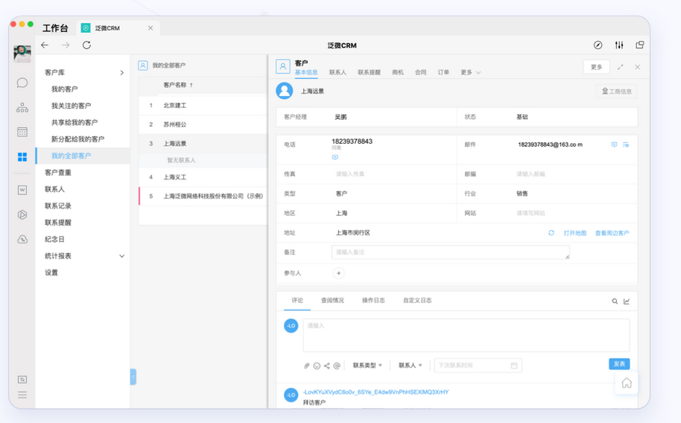The width and height of the screenshot is (681, 423).
Task: Switch to the 操作日志 tab
Action: (x=373, y=301)
